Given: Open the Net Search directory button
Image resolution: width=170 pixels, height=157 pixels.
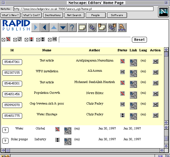Looking at the screenshot, I should [x=74, y=15].
